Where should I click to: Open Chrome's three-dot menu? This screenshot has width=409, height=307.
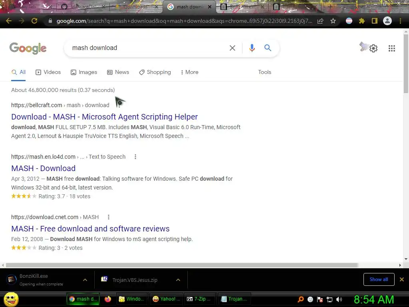click(x=400, y=21)
